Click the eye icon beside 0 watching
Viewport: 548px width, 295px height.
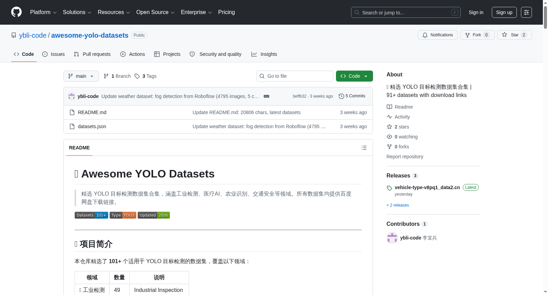pyautogui.click(x=389, y=137)
